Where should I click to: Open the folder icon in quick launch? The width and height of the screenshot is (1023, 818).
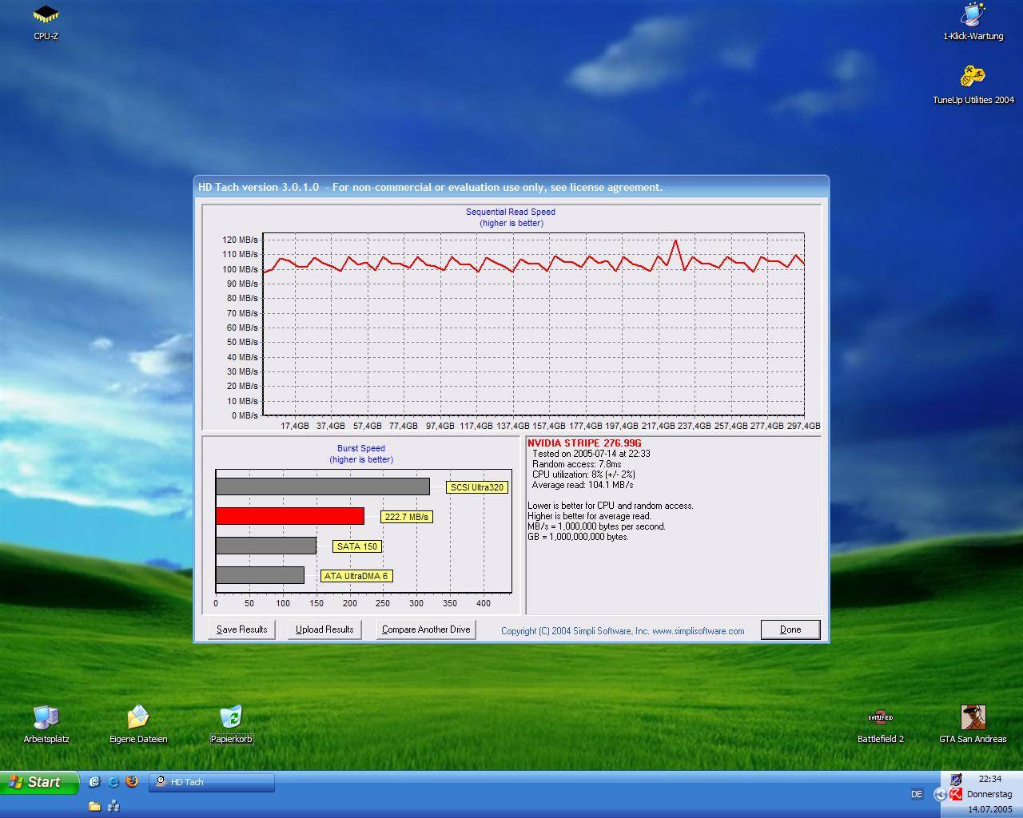(x=95, y=806)
